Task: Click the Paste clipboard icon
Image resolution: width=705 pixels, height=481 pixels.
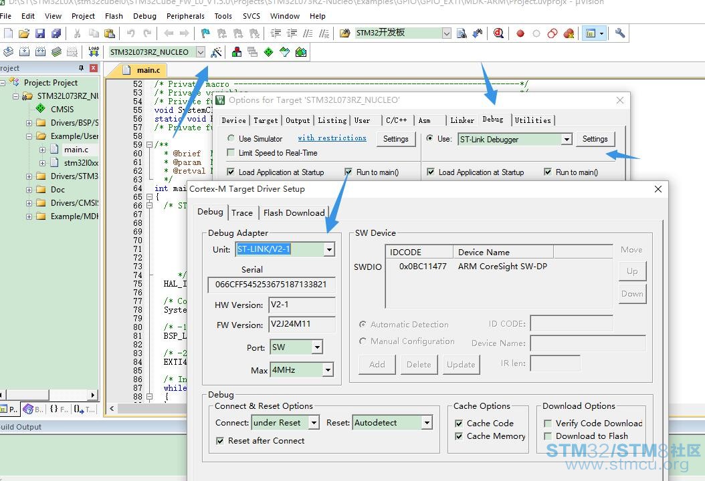Action: [x=109, y=33]
